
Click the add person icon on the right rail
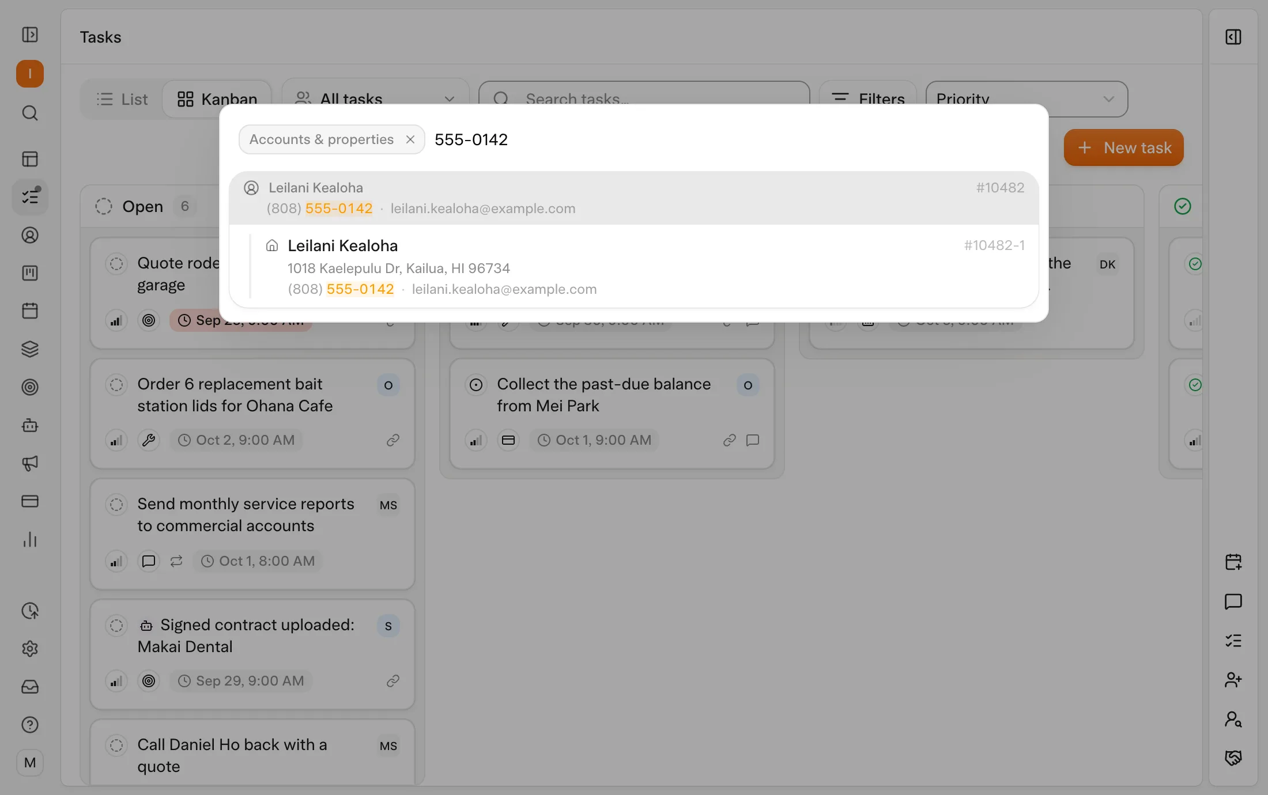pyautogui.click(x=1233, y=680)
